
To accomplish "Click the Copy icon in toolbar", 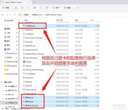I will point(22,8).
